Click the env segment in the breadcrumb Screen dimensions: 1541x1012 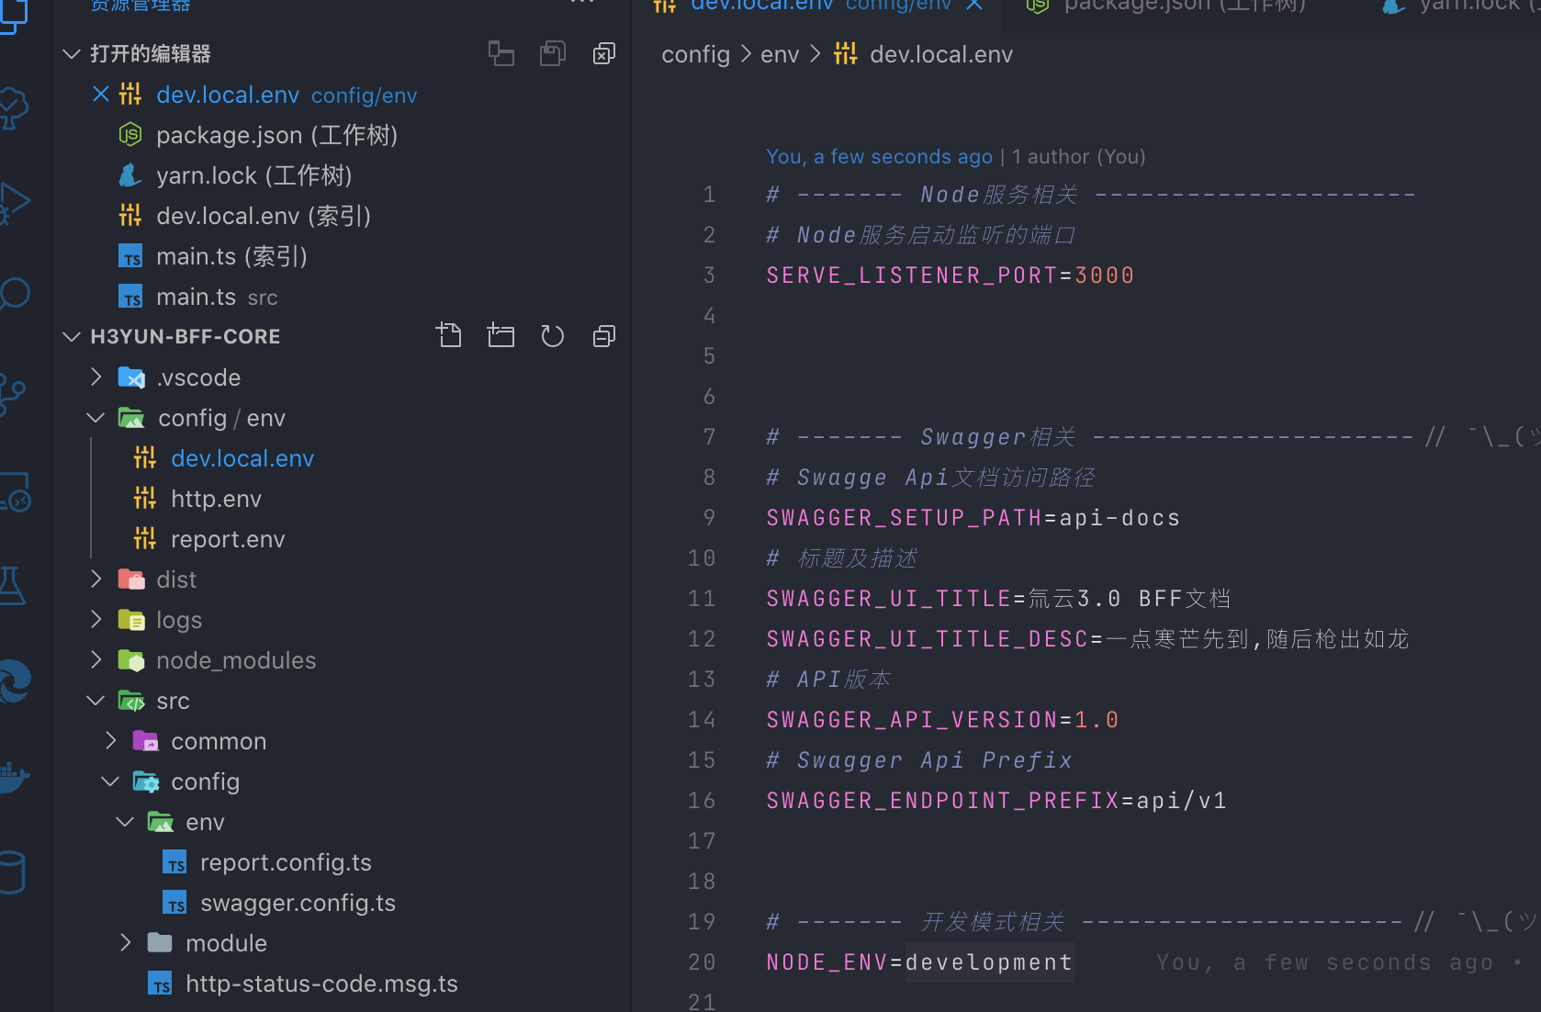tap(780, 54)
